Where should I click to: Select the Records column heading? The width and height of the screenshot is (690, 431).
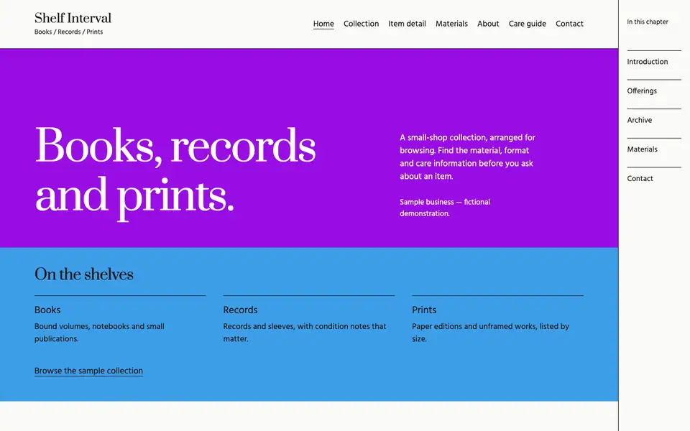click(x=240, y=310)
